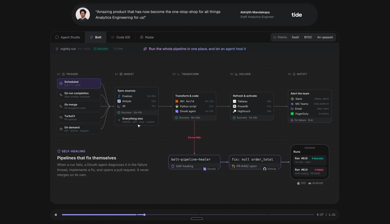Image resolution: width=390 pixels, height=224 pixels.
Task: Select the TurboCI trigger card
Action: [x=79, y=117]
